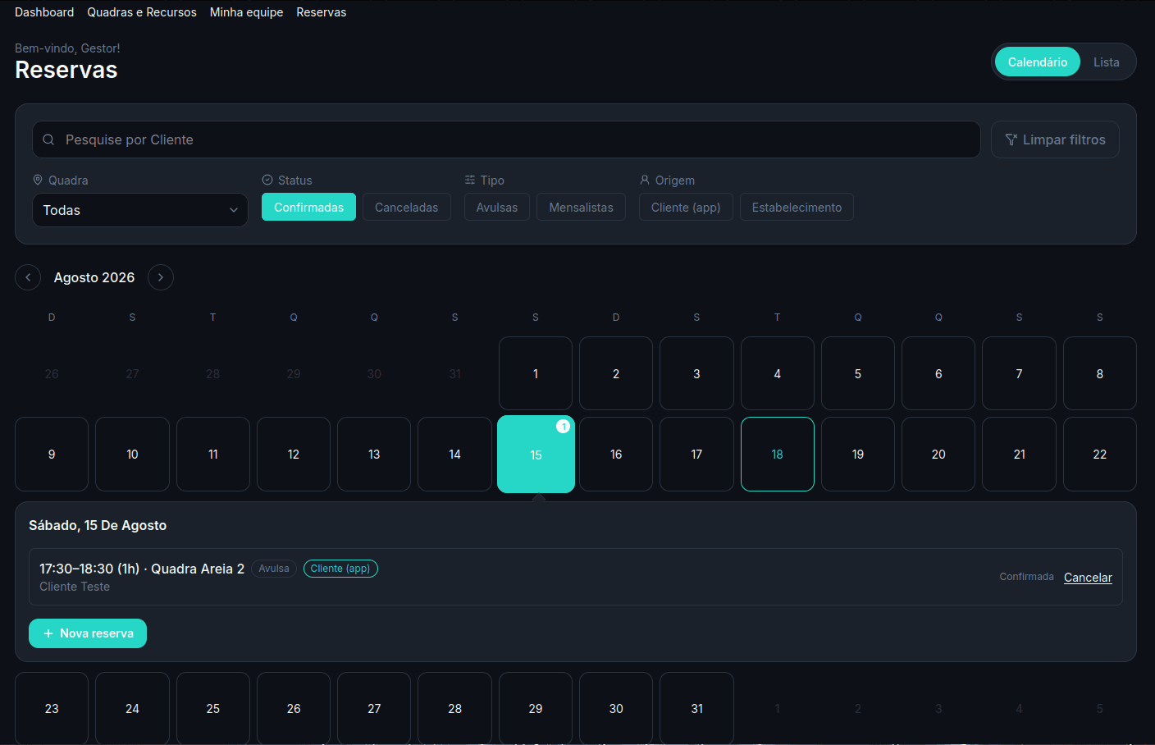Select August 12 in calendar
The height and width of the screenshot is (745, 1155).
coord(294,455)
